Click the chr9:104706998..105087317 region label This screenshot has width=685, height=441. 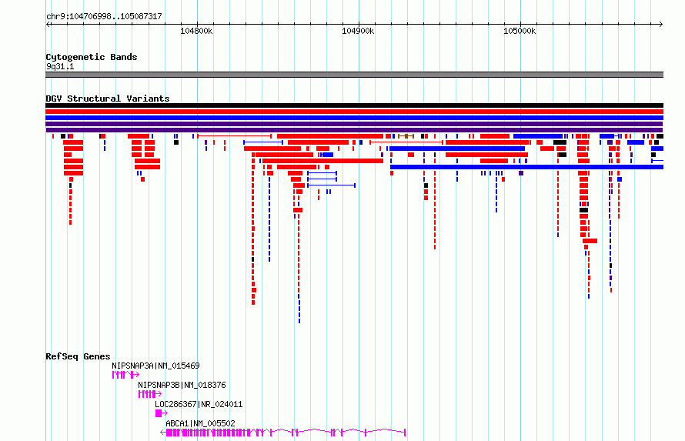pyautogui.click(x=104, y=17)
